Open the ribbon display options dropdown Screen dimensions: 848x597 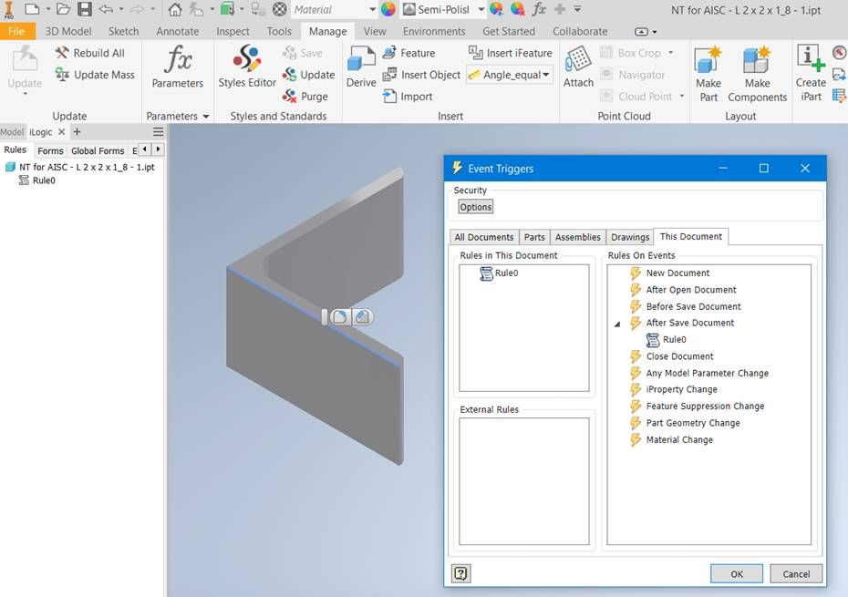[x=646, y=31]
